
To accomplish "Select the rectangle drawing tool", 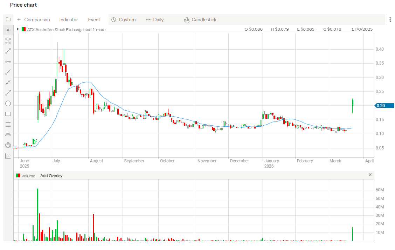I will click(8, 114).
